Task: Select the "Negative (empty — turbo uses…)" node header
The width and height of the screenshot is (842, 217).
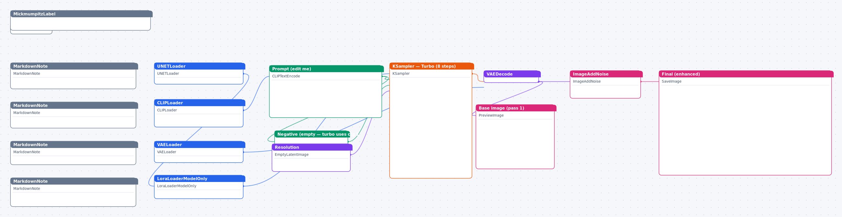Action: (312, 134)
